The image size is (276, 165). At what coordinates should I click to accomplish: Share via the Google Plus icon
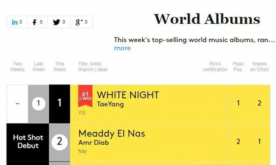(82, 22)
